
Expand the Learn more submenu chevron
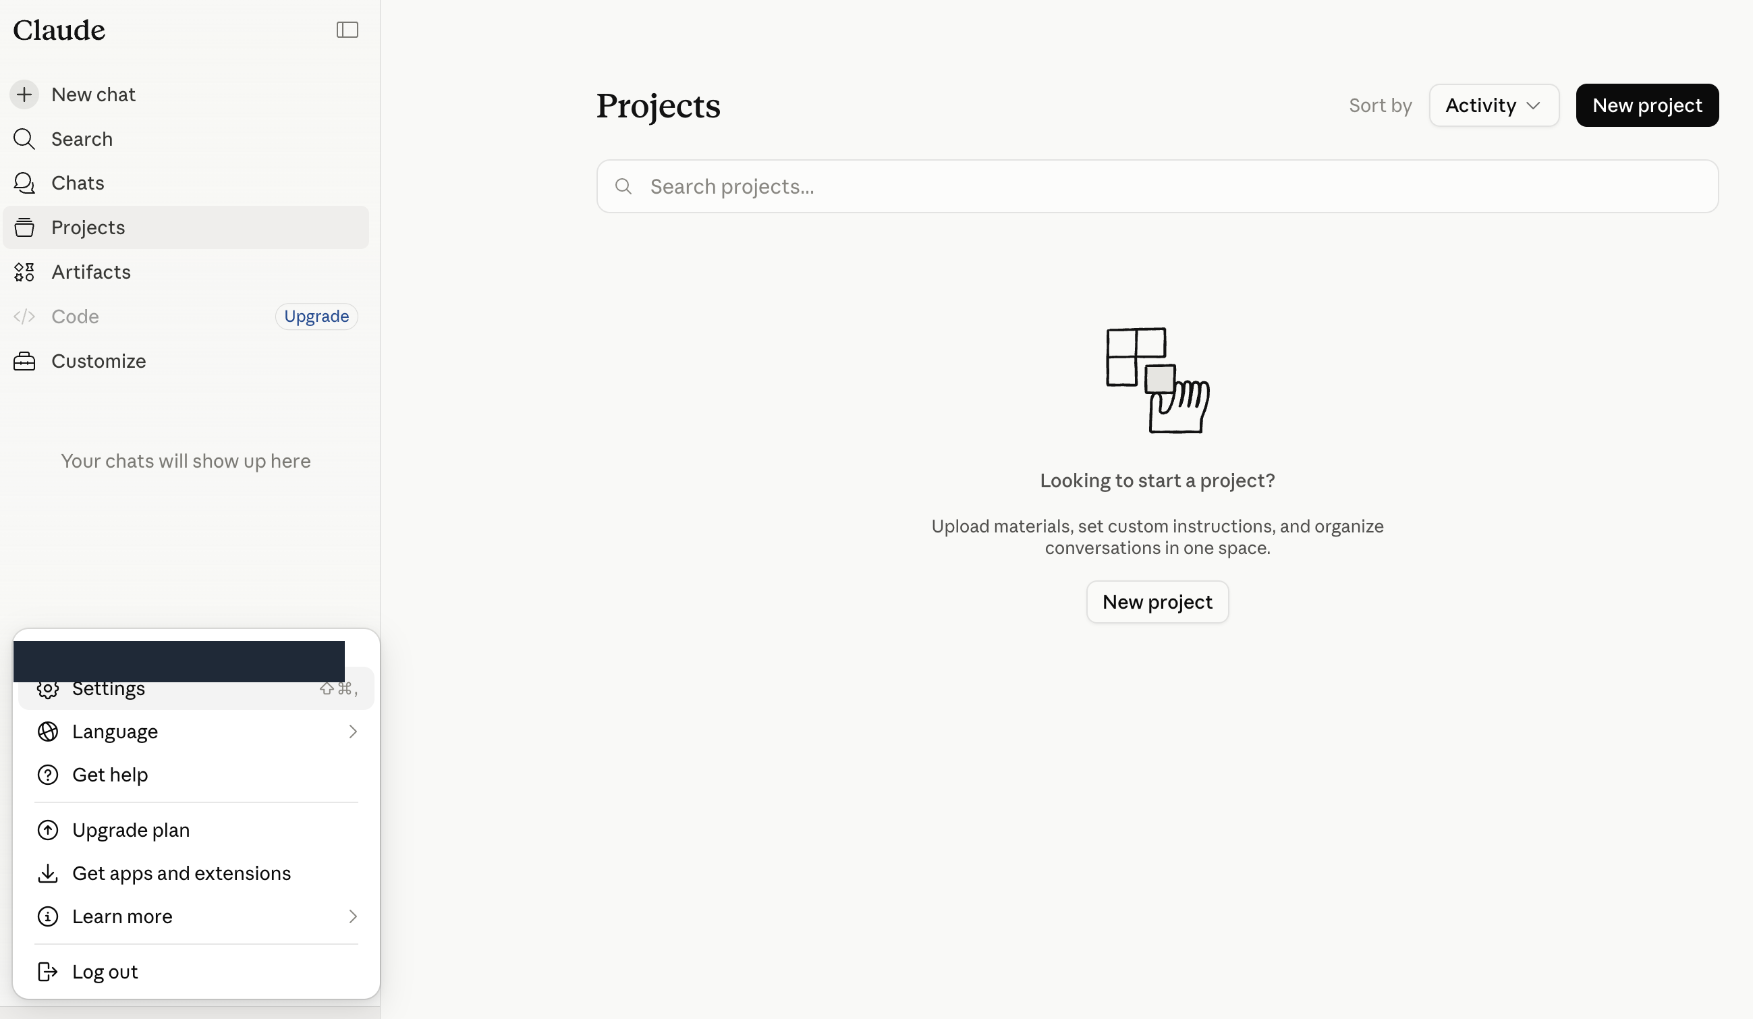click(x=353, y=916)
